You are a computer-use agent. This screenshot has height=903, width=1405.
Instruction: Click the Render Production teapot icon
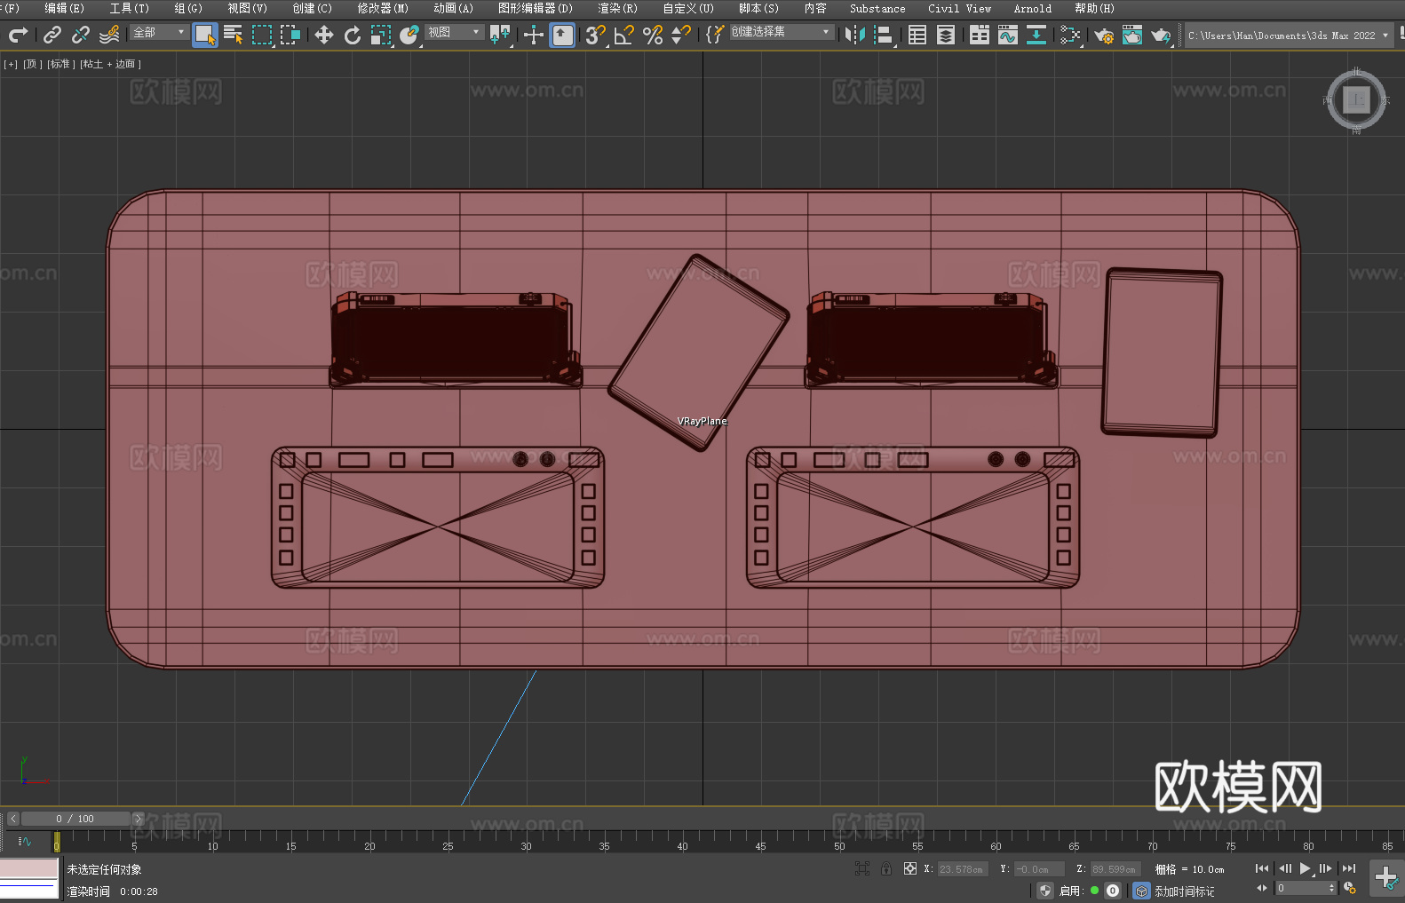(1161, 35)
